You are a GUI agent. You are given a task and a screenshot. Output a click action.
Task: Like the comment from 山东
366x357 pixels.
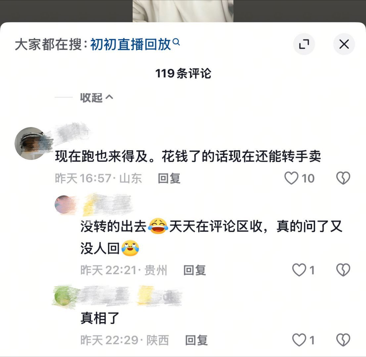[x=291, y=178]
